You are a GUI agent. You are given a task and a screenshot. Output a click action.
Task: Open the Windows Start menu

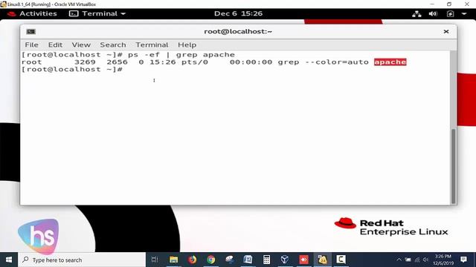[x=9, y=260]
